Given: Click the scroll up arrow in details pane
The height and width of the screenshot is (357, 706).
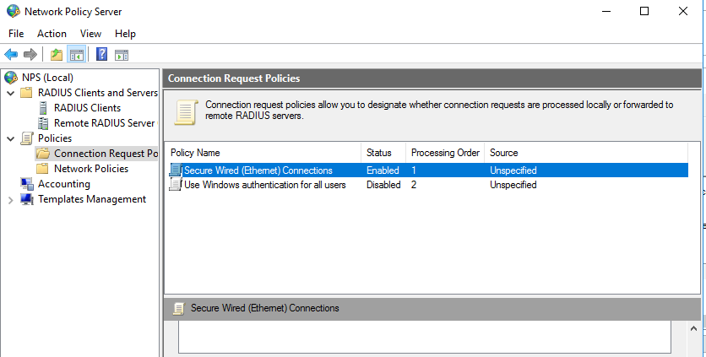Looking at the screenshot, I should click(694, 328).
